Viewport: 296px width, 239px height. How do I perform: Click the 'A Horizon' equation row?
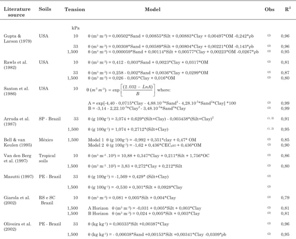tap(144, 208)
